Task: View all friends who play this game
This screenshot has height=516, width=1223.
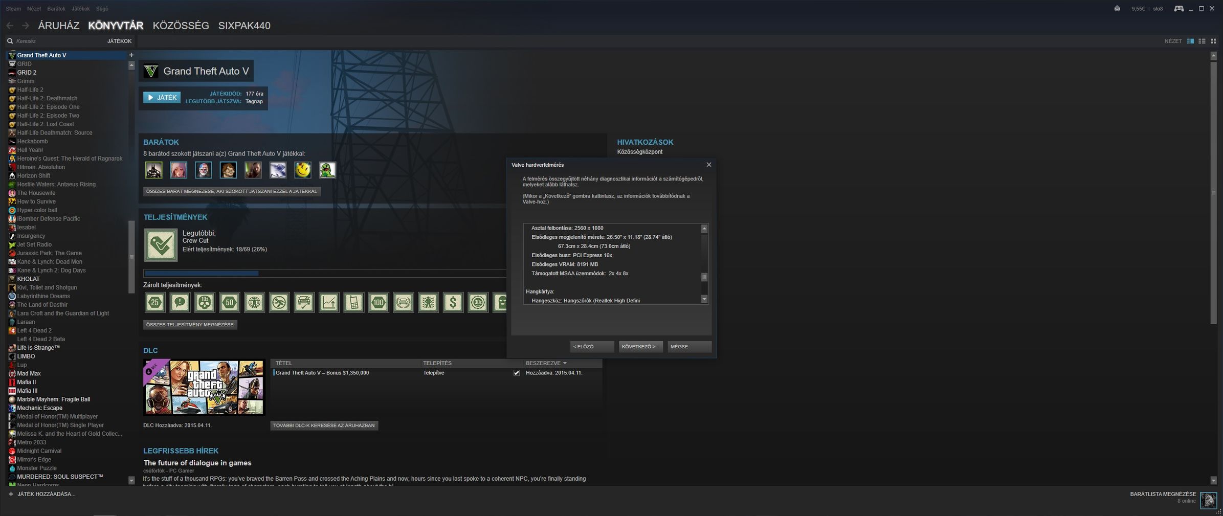Action: (232, 191)
